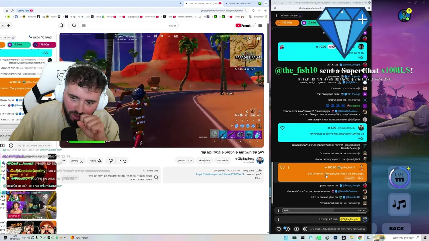The width and height of the screenshot is (429, 241).
Task: Open the live chat info speech-bubble icon
Action: coord(156,177)
